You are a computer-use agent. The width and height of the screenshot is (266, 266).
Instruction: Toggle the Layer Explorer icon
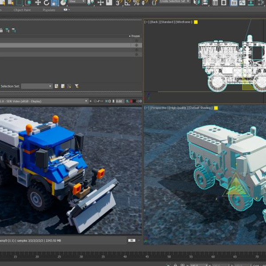[223, 3]
